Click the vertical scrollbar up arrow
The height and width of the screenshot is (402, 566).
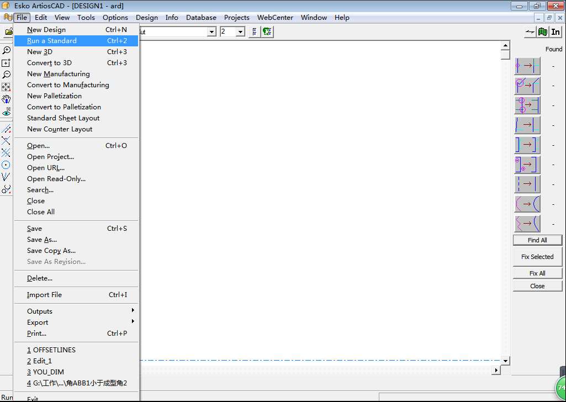pos(505,45)
